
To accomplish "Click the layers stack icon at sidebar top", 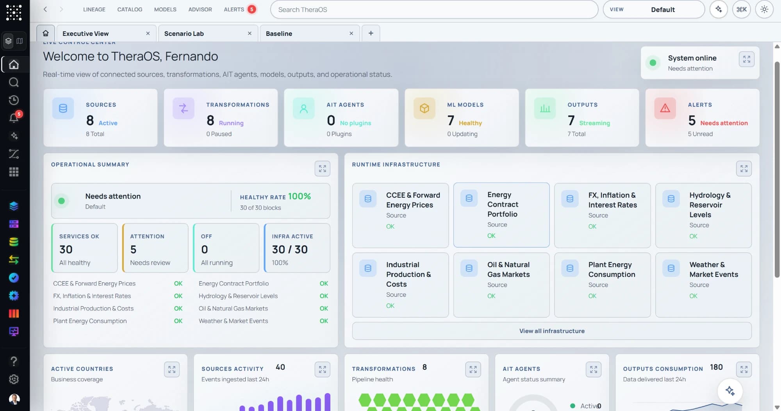I will [8, 41].
